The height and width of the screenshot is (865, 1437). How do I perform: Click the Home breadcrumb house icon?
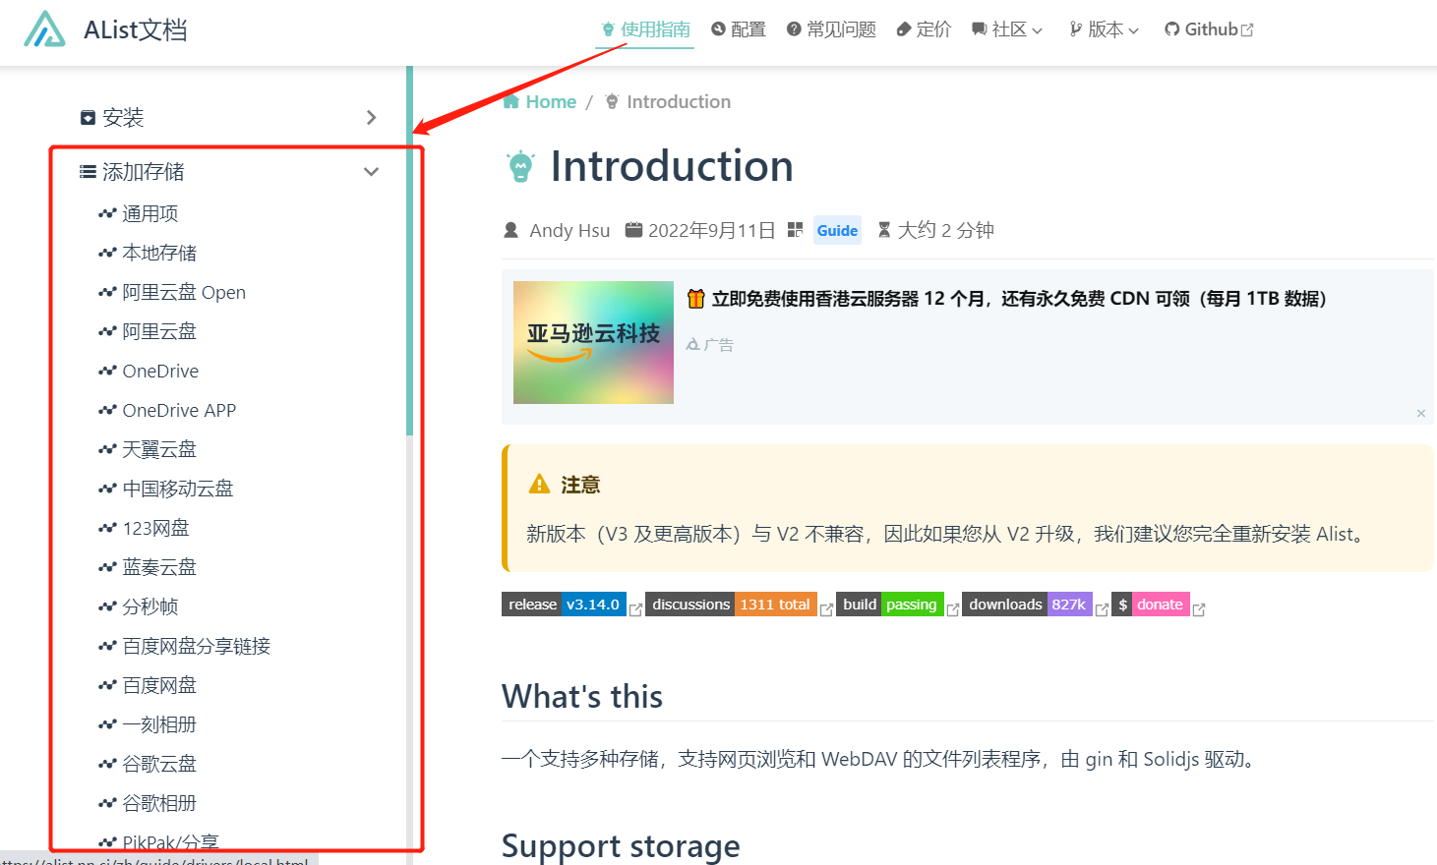[x=511, y=100]
